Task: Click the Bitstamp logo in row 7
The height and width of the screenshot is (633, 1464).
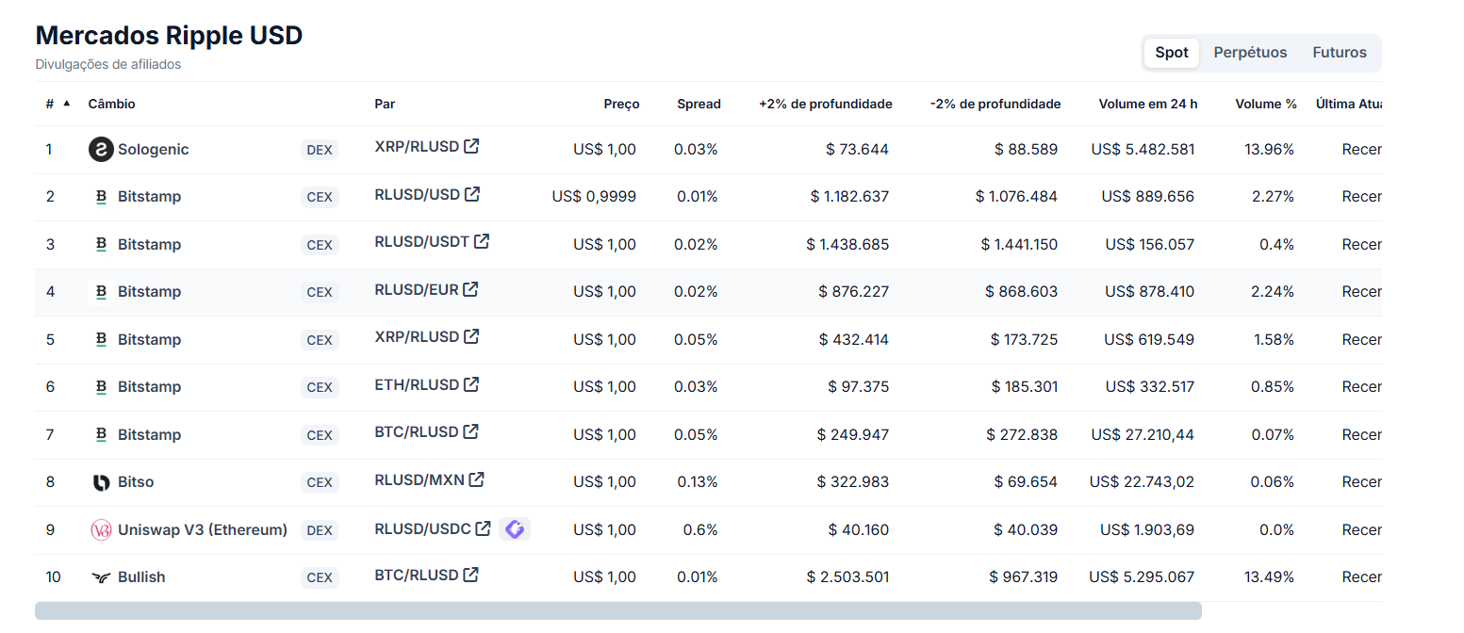Action: pyautogui.click(x=101, y=434)
